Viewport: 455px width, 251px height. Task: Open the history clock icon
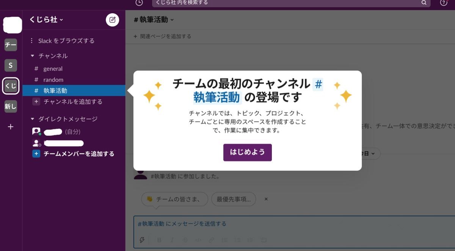click(139, 3)
